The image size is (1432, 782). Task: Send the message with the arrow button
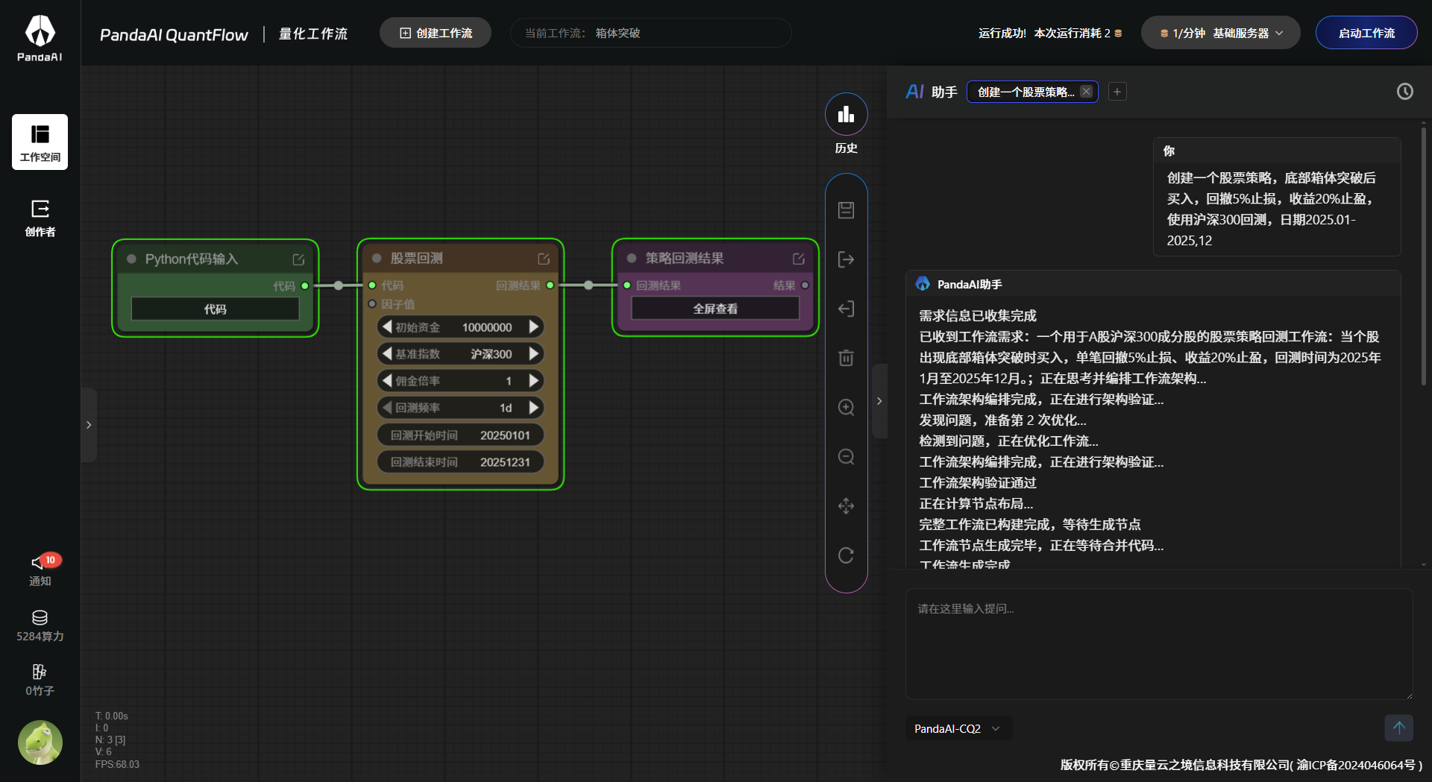1398,728
